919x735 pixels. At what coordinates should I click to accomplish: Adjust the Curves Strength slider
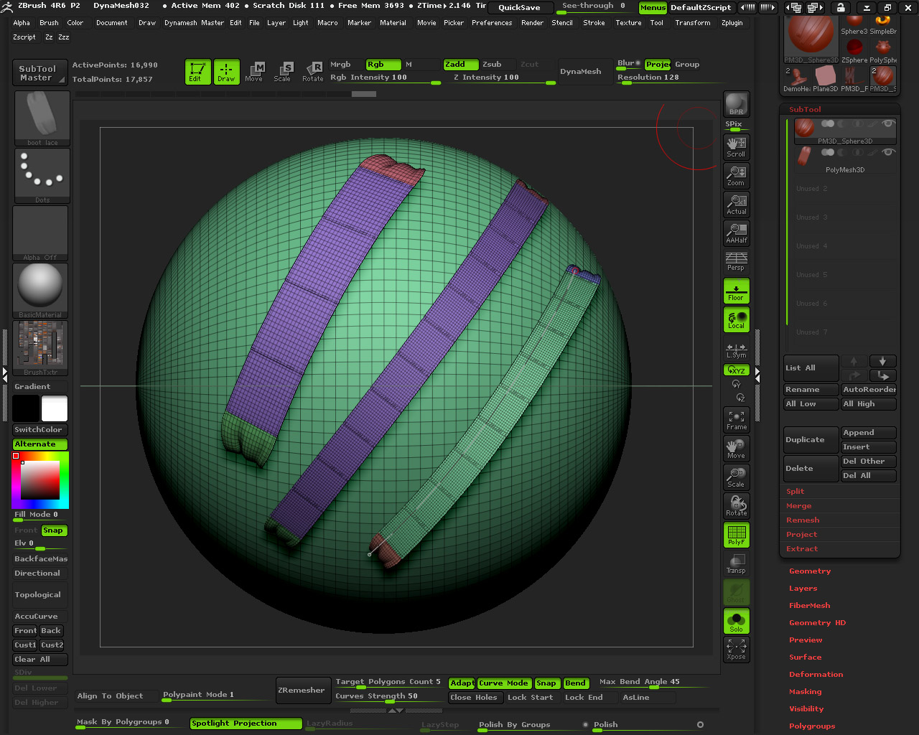[388, 697]
